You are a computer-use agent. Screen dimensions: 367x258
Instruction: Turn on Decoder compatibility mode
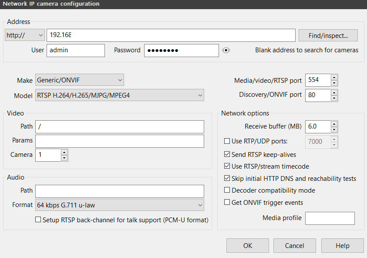click(227, 190)
